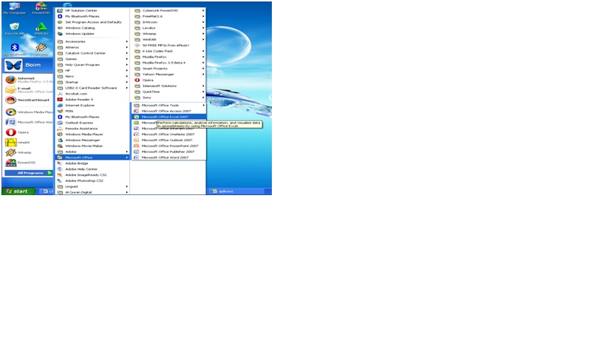Expand the Sony folder
Viewport: 605px width, 340px height.
(169, 98)
